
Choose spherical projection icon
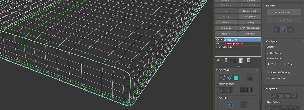point(288,96)
